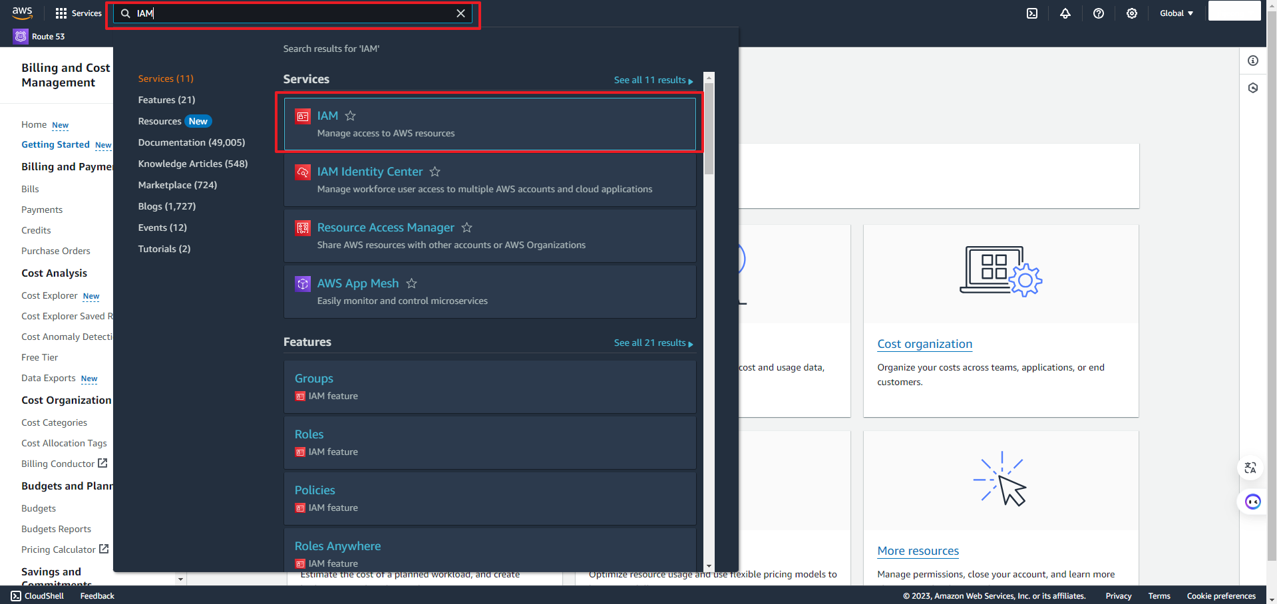Open the Resource Access Manager link
Screen dimensions: 1277x604
coord(386,227)
